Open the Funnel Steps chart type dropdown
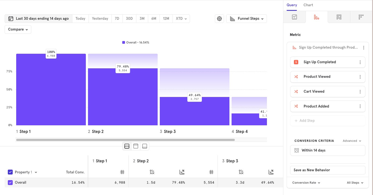 [x=247, y=18]
